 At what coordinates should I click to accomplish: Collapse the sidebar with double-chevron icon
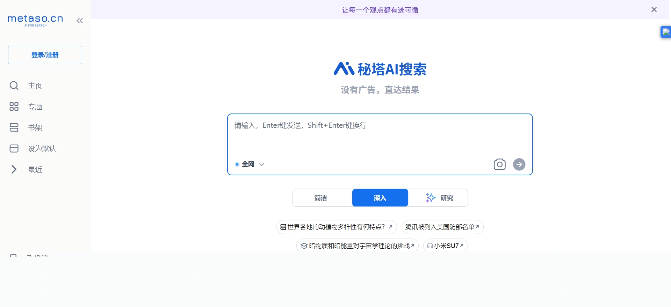click(80, 21)
